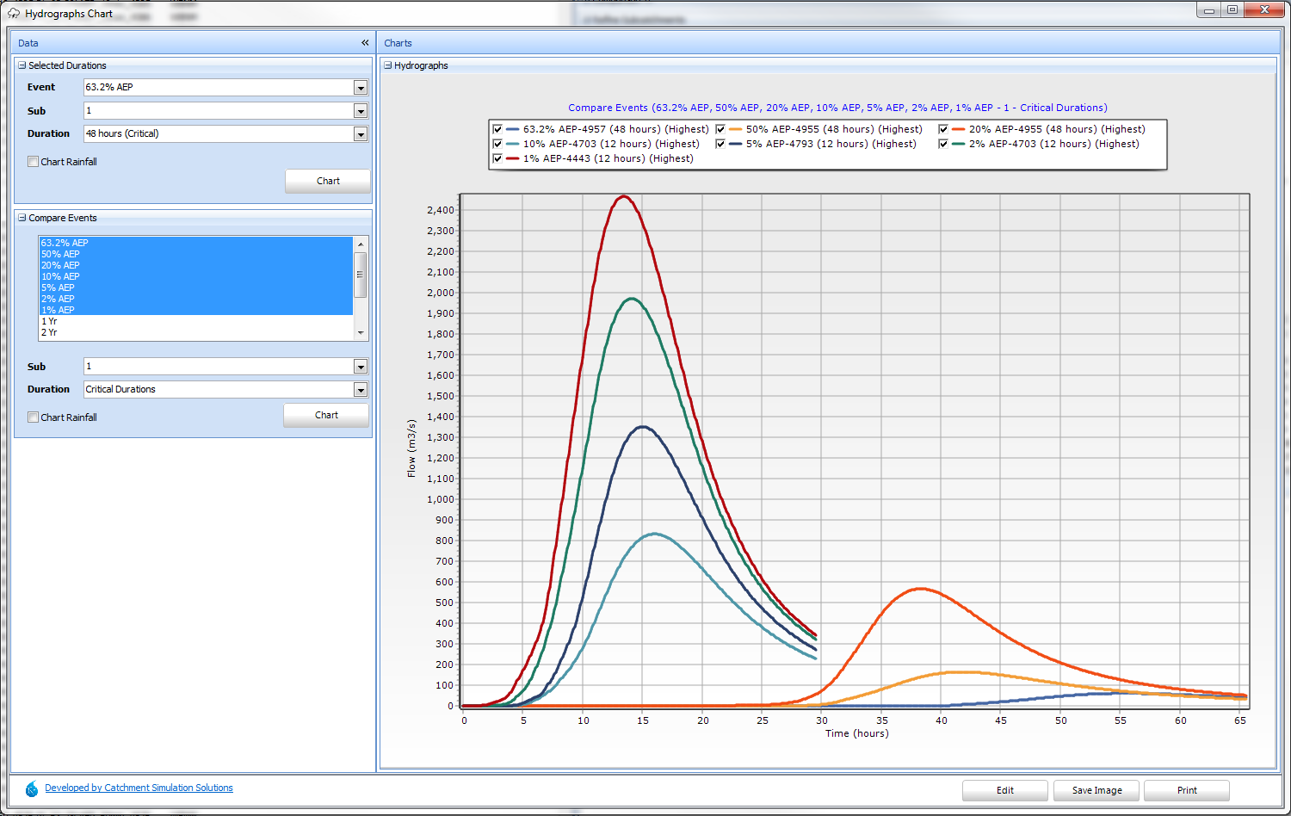The width and height of the screenshot is (1291, 816).
Task: Open Developed by Catchment Simulation Solutions link
Action: (139, 788)
